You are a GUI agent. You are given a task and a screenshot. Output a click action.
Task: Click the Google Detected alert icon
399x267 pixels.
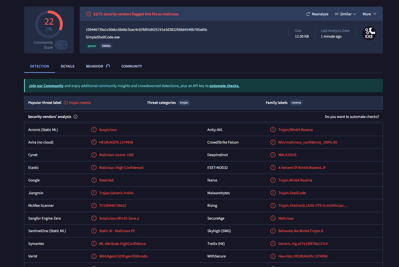point(94,180)
